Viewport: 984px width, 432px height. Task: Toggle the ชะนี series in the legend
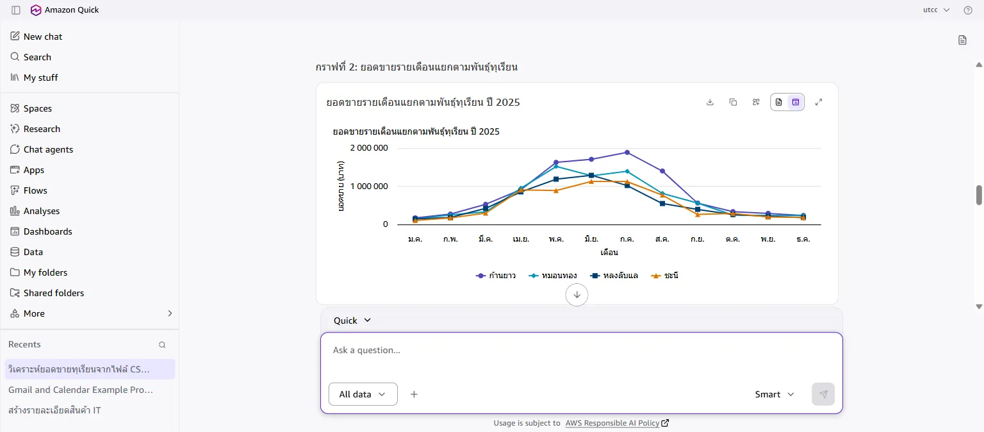coord(664,276)
